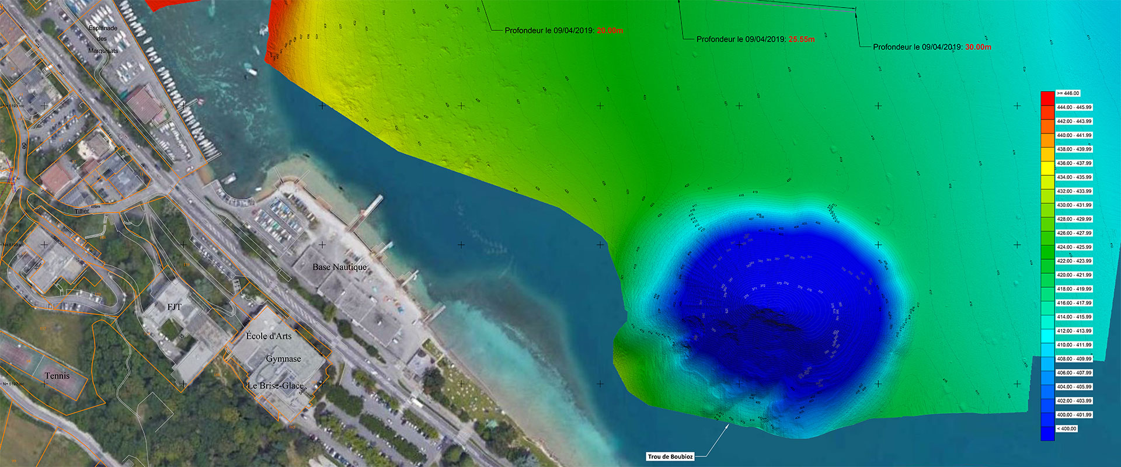This screenshot has height=467, width=1121.
Task: Pick the dark blue < 400.00 legend swatch
Action: pos(1047,434)
